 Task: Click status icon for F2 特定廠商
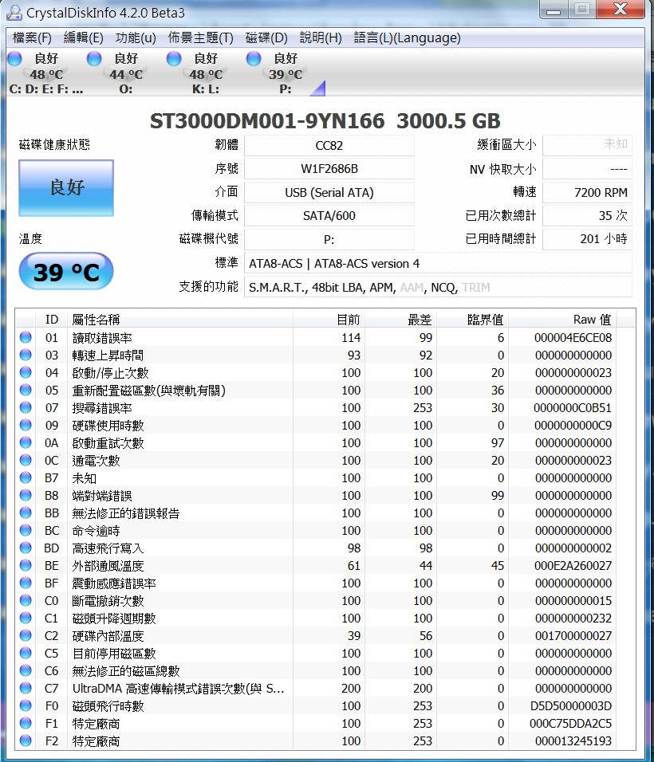tap(26, 740)
